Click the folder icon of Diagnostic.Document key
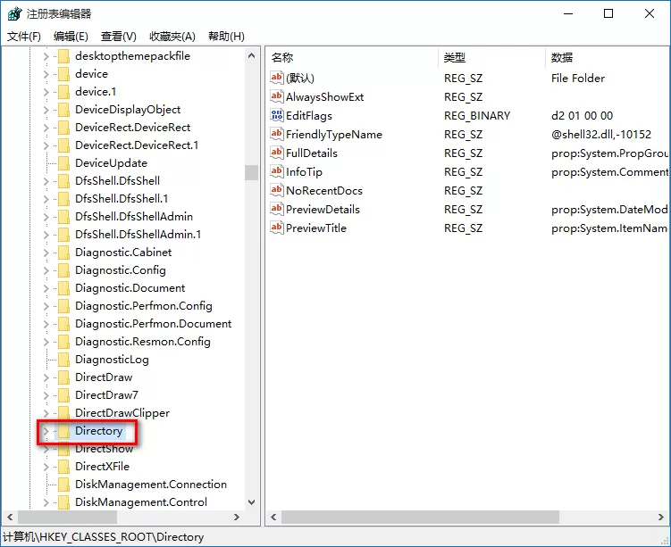 click(63, 288)
